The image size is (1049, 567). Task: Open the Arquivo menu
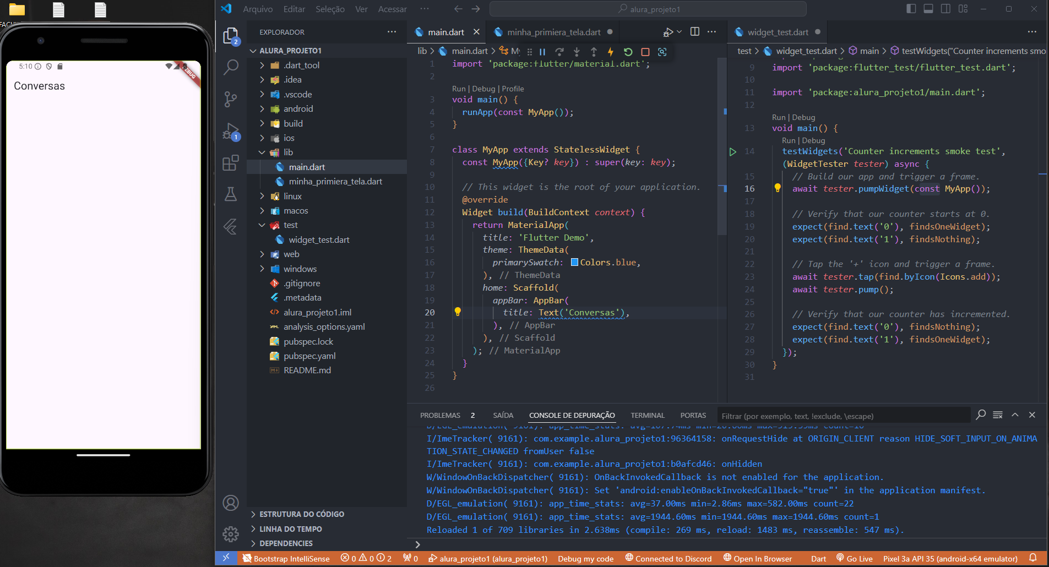258,9
